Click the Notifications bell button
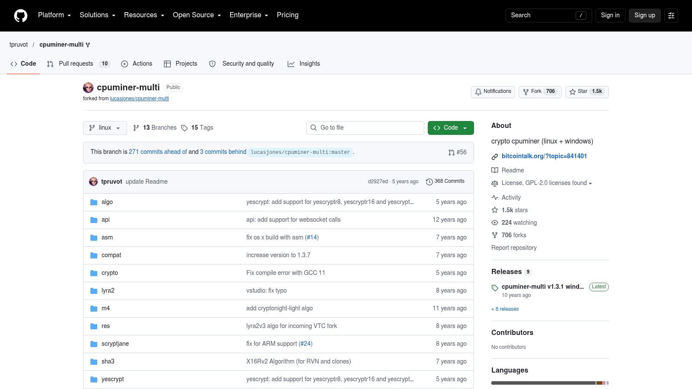The height and width of the screenshot is (389, 692). coord(493,92)
